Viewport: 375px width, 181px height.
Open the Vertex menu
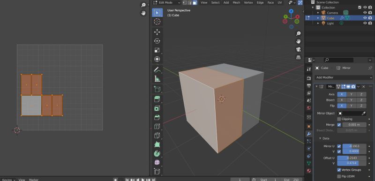pos(248,3)
